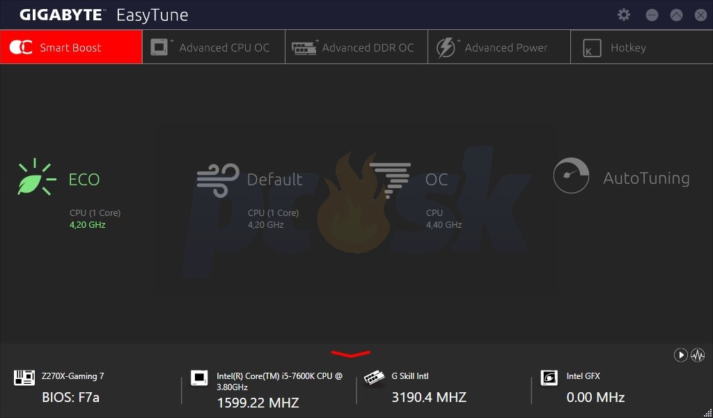Open the hardware monitor waveform icon
Image resolution: width=713 pixels, height=418 pixels.
pyautogui.click(x=698, y=355)
